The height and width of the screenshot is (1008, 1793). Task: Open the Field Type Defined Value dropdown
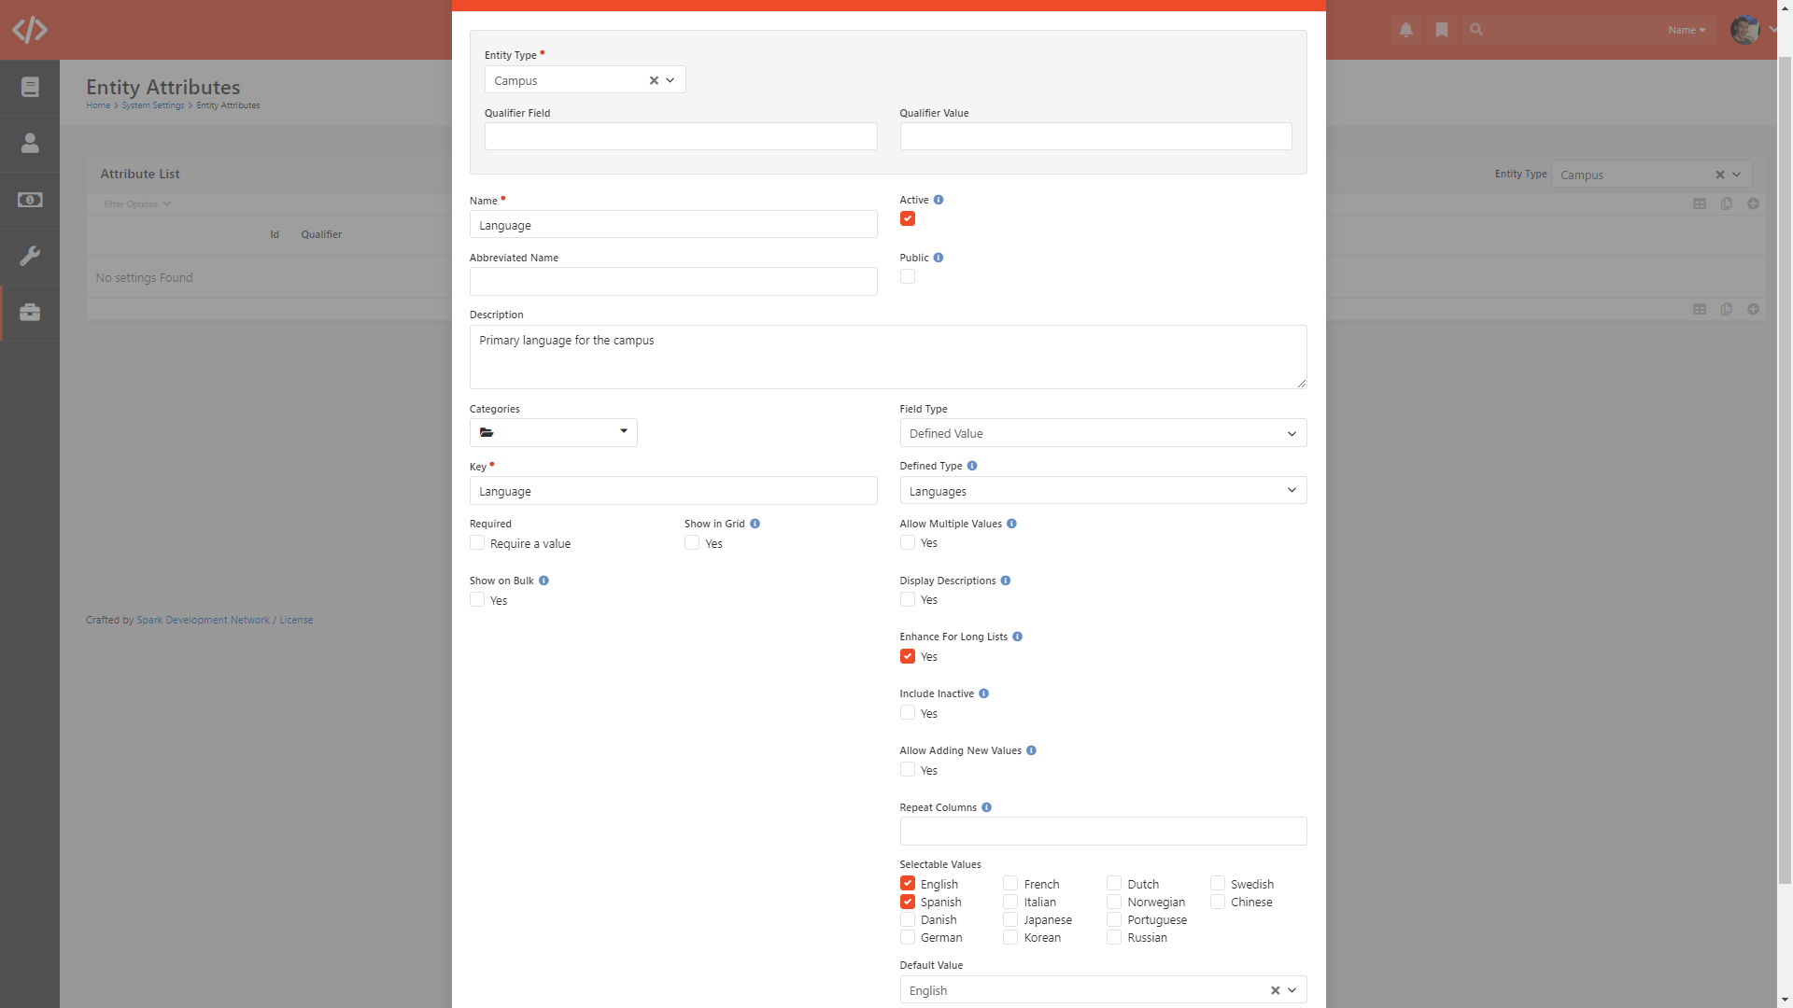(1103, 433)
